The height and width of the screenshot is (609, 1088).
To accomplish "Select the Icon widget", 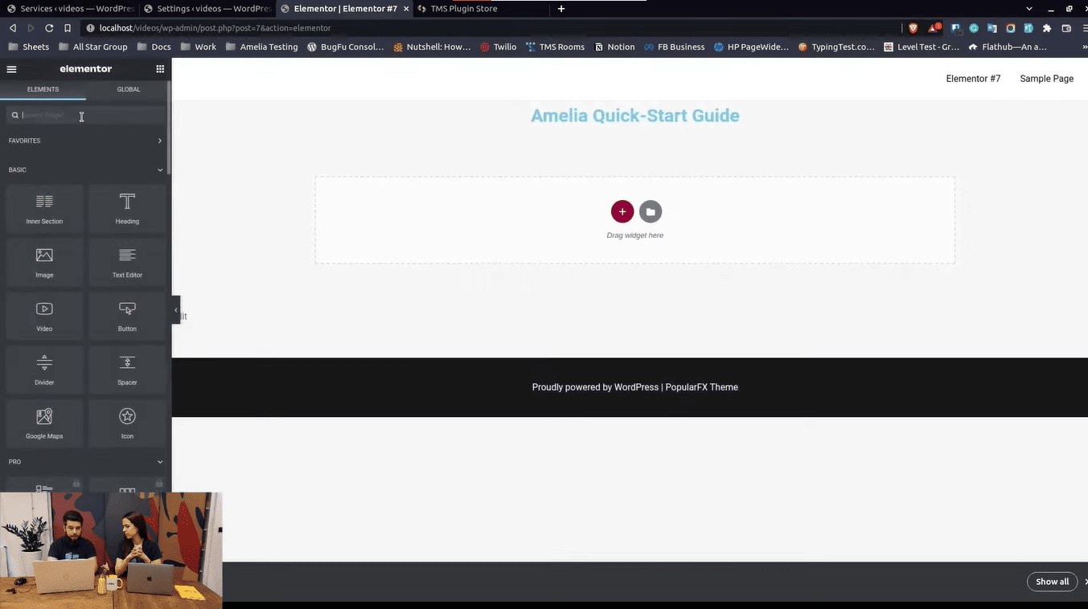I will [x=127, y=424].
